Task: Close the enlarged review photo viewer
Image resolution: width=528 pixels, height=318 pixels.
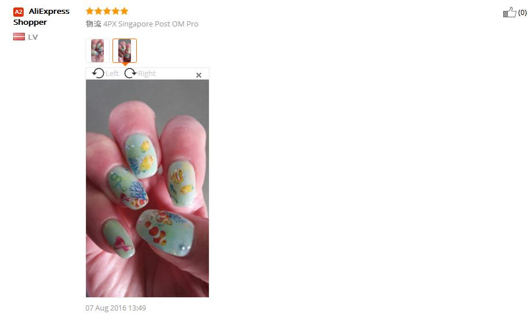Action: point(199,75)
